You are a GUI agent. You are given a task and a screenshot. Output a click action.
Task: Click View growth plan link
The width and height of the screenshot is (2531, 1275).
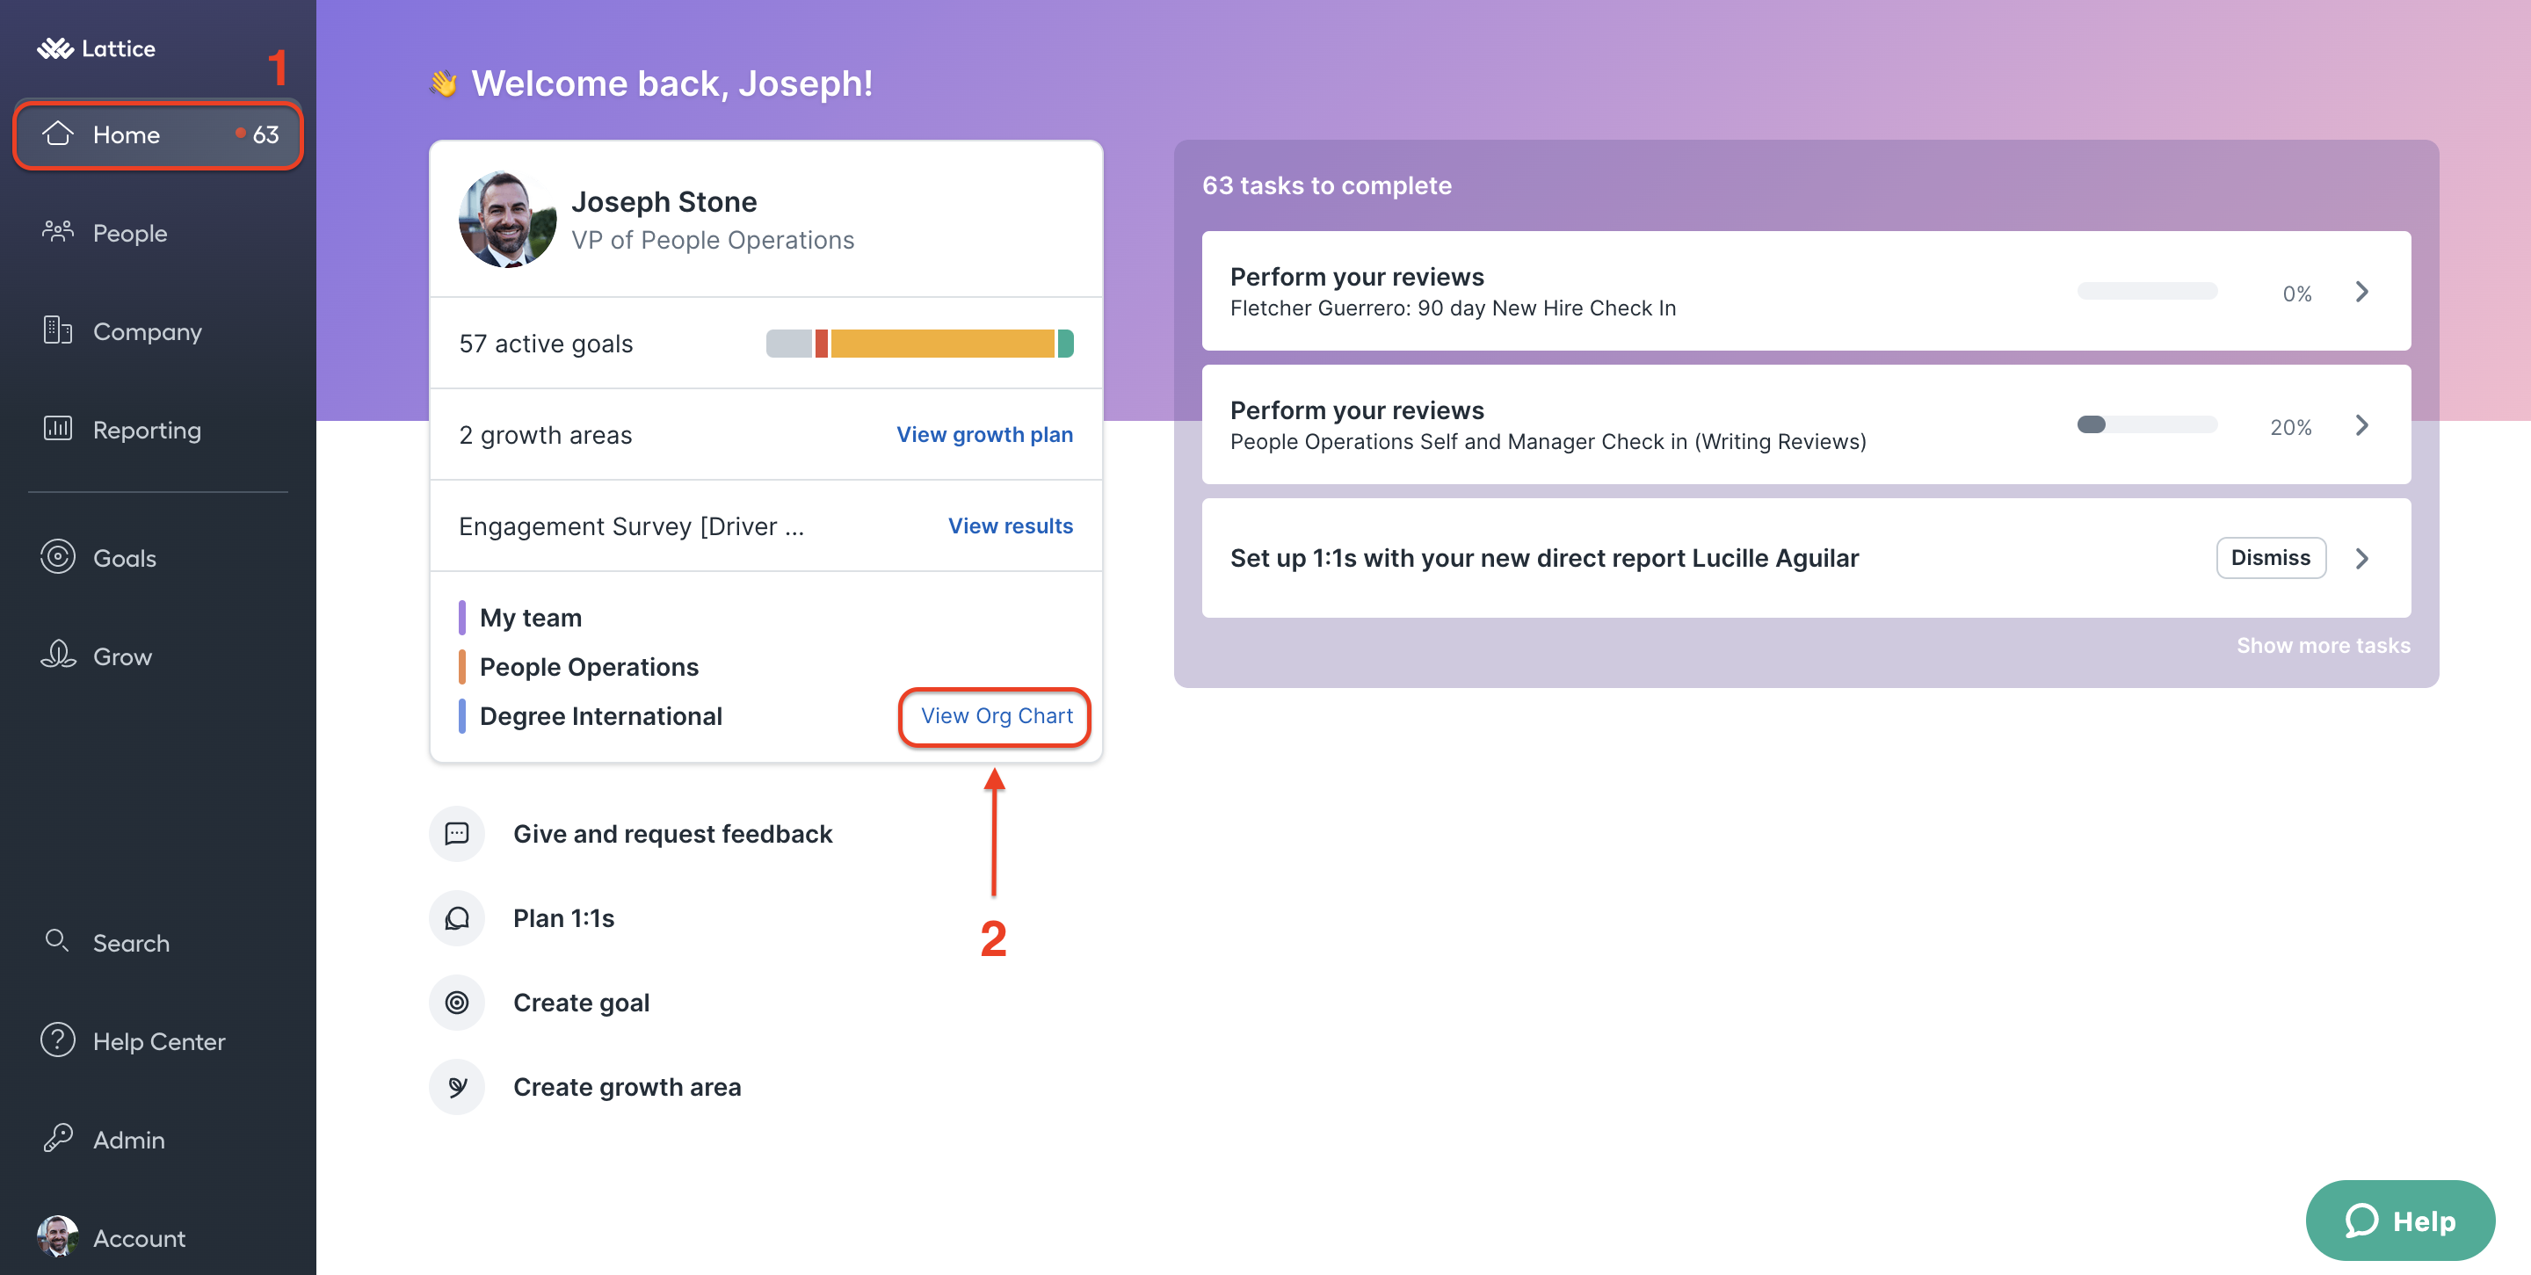pos(985,434)
